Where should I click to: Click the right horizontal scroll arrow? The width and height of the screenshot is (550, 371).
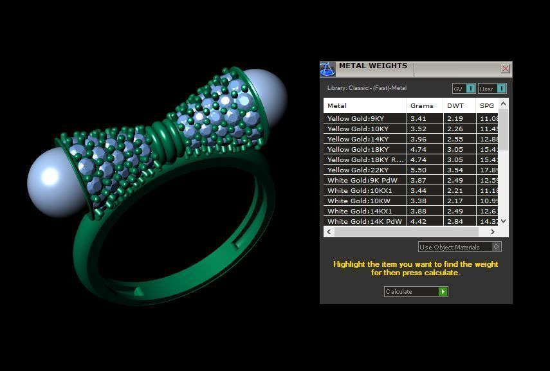pos(493,231)
